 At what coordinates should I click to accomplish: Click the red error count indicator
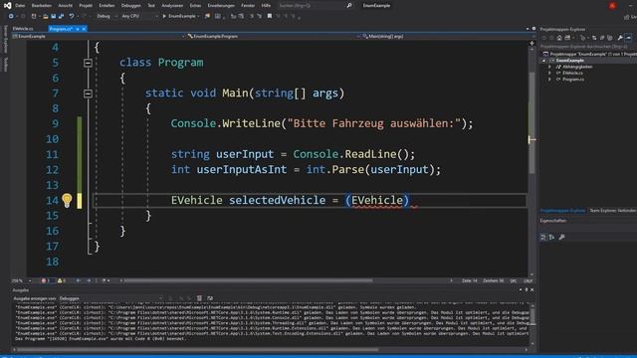click(x=46, y=280)
